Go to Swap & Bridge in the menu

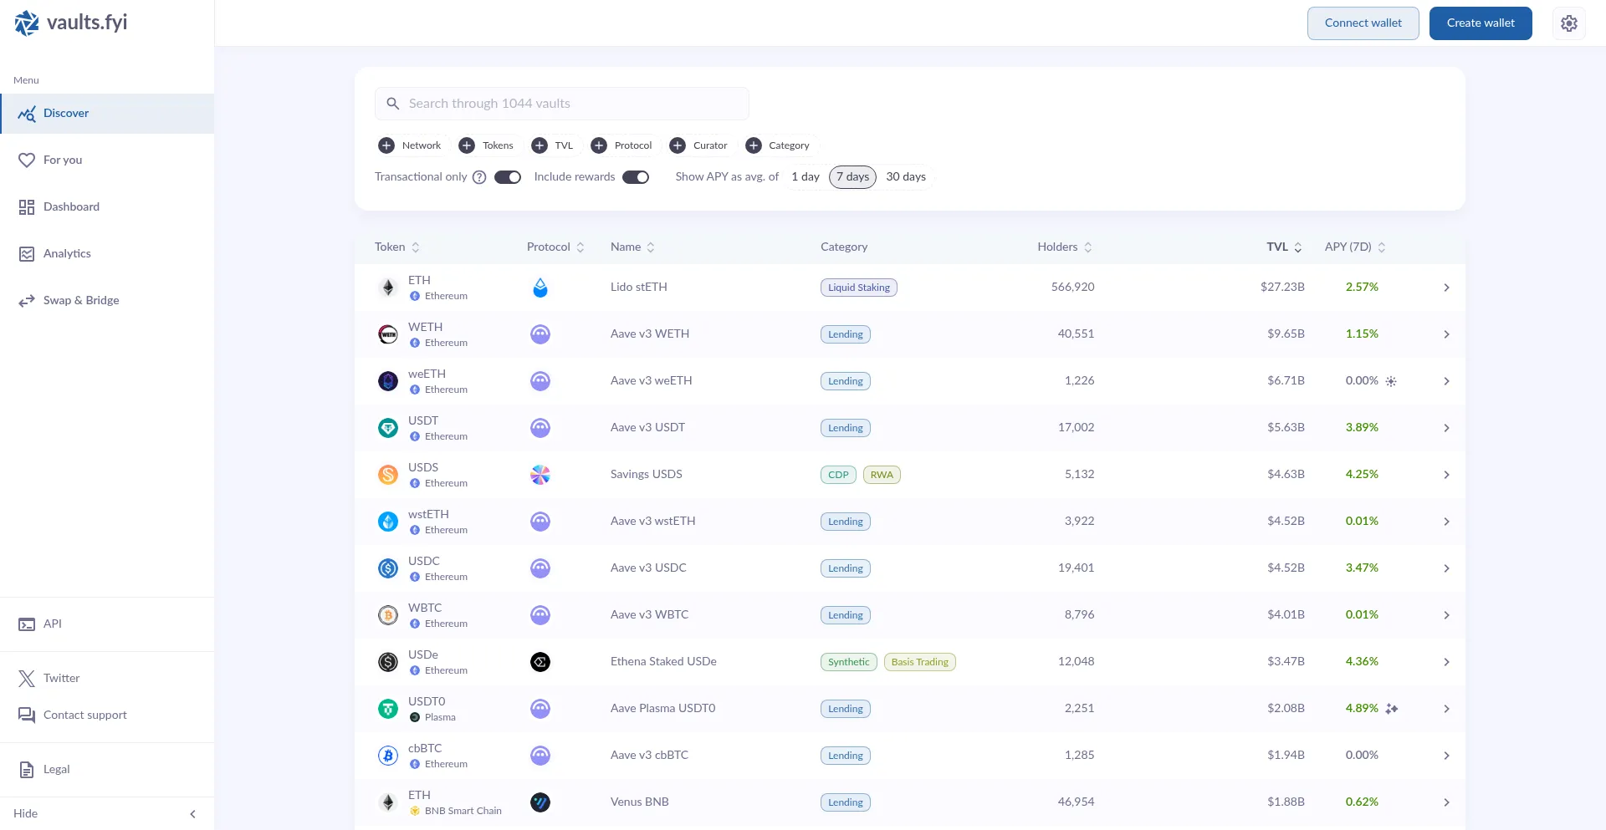click(x=80, y=301)
